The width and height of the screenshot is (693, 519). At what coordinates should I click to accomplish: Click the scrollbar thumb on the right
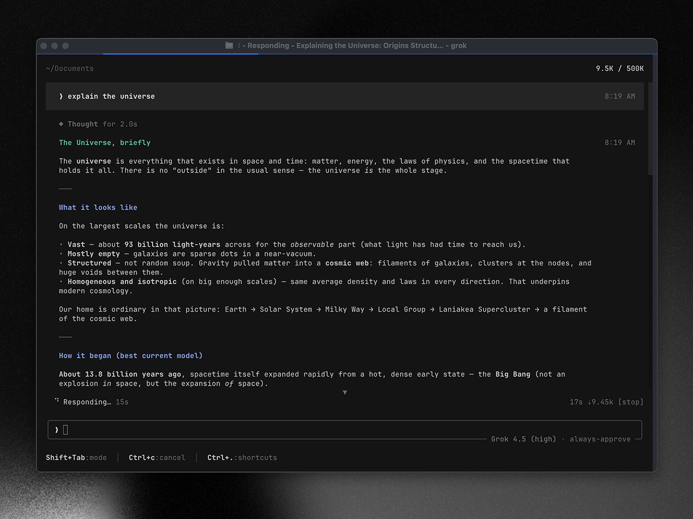pyautogui.click(x=650, y=129)
